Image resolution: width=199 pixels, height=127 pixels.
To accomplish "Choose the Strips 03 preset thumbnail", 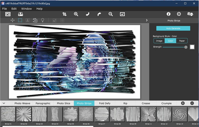I will tap(39, 114).
